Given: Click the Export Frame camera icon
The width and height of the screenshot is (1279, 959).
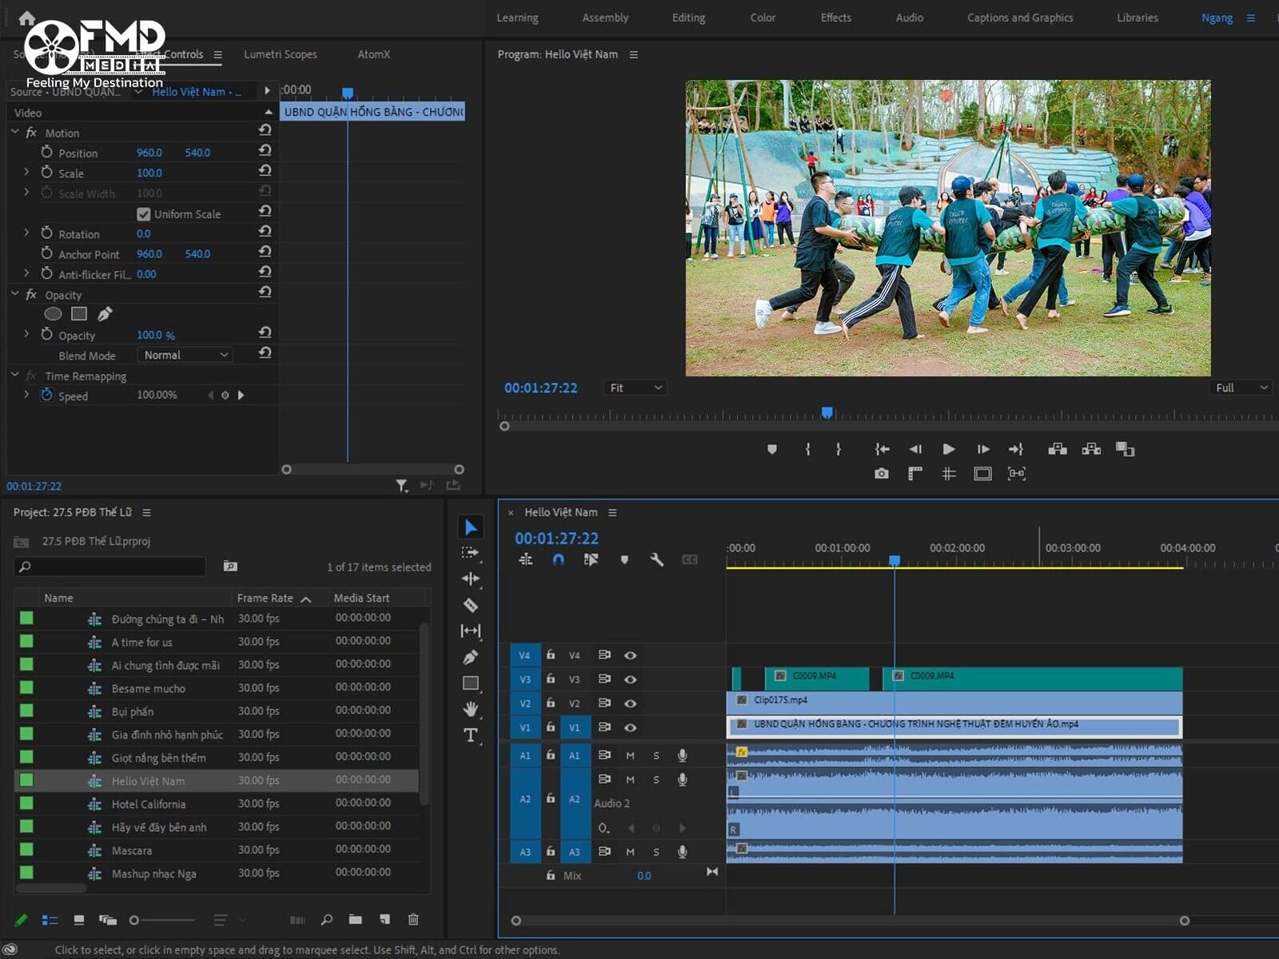Looking at the screenshot, I should [x=881, y=474].
